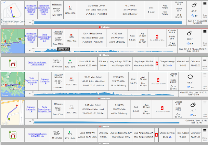Screen dimensions: 208x145
Task: Open the Mobile to New Orleans route map thumbnail
Action: [x=12, y=41]
